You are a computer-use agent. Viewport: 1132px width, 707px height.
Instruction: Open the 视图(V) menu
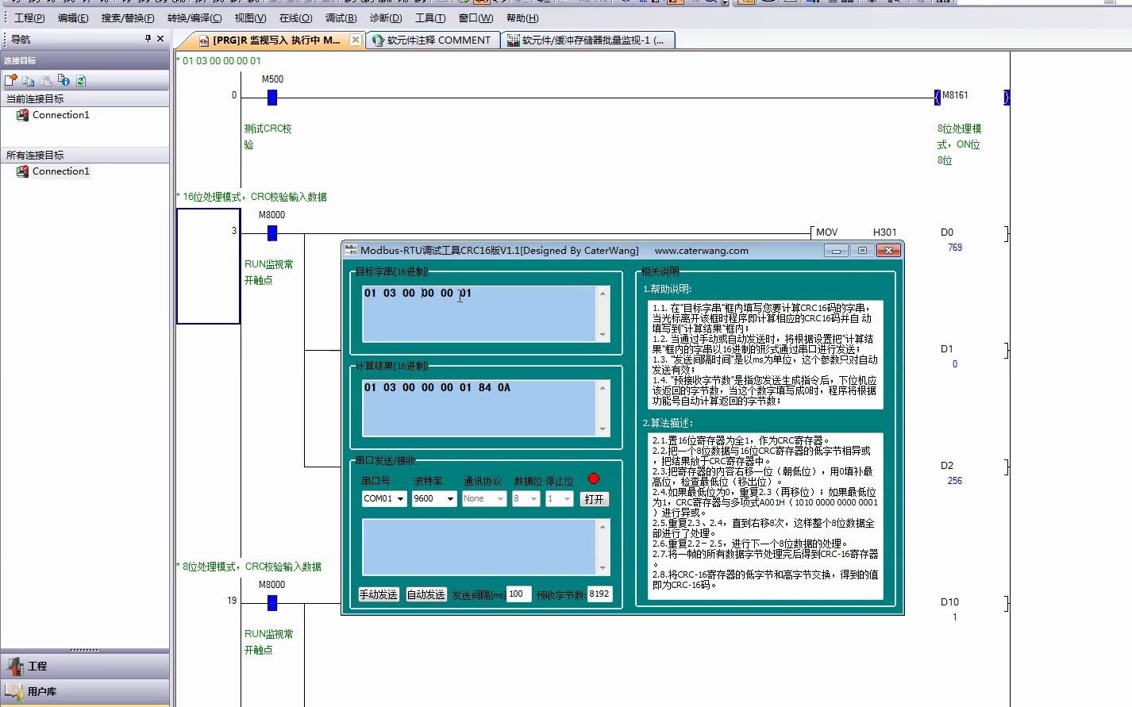coord(250,17)
